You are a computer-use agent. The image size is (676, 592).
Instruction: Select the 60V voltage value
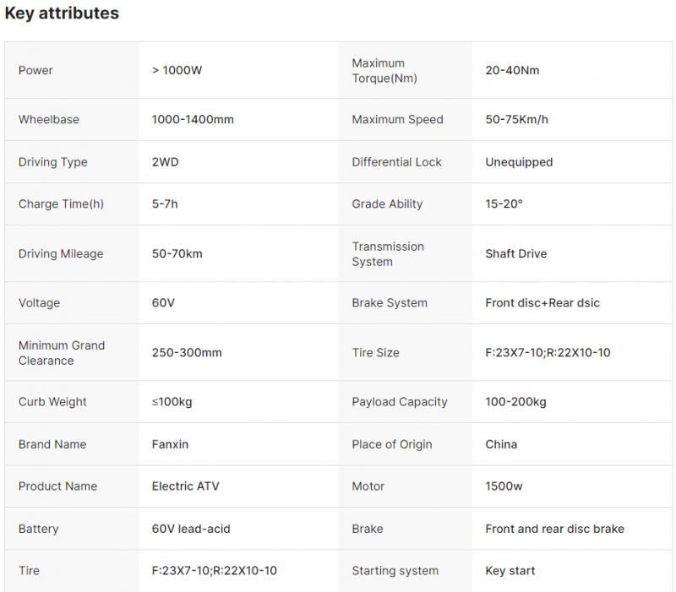click(163, 303)
